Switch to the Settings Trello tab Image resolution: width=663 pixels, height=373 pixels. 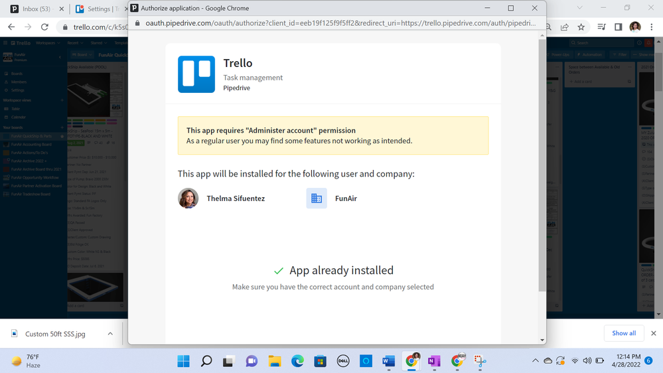(100, 9)
